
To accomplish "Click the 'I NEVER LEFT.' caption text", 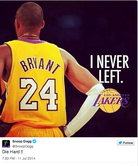I will pos(110,69).
